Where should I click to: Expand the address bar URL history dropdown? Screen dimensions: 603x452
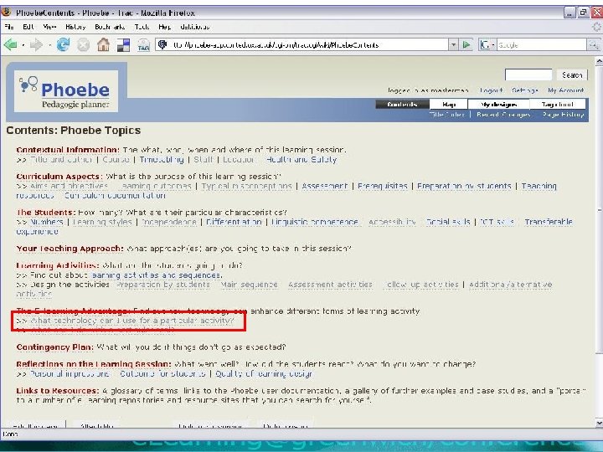coord(453,44)
